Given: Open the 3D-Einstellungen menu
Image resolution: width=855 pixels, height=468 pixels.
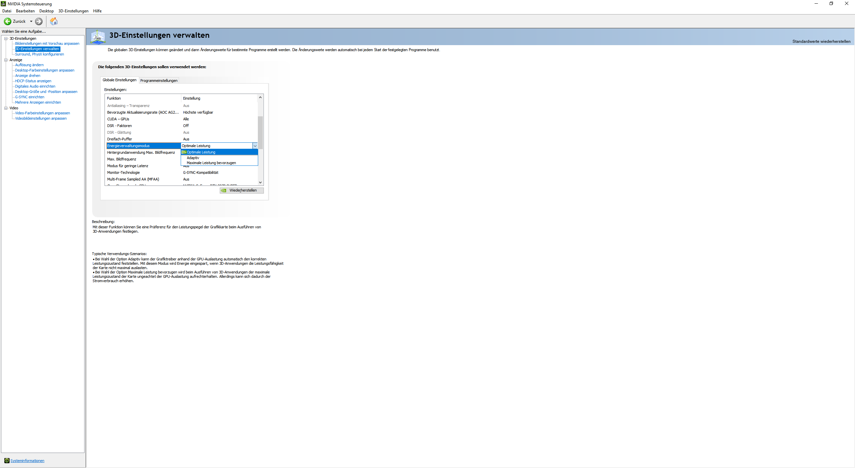Looking at the screenshot, I should click(x=73, y=11).
